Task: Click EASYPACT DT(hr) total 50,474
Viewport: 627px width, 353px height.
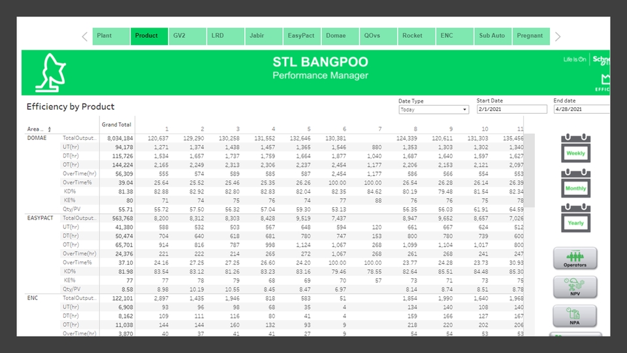Action: 124,236
